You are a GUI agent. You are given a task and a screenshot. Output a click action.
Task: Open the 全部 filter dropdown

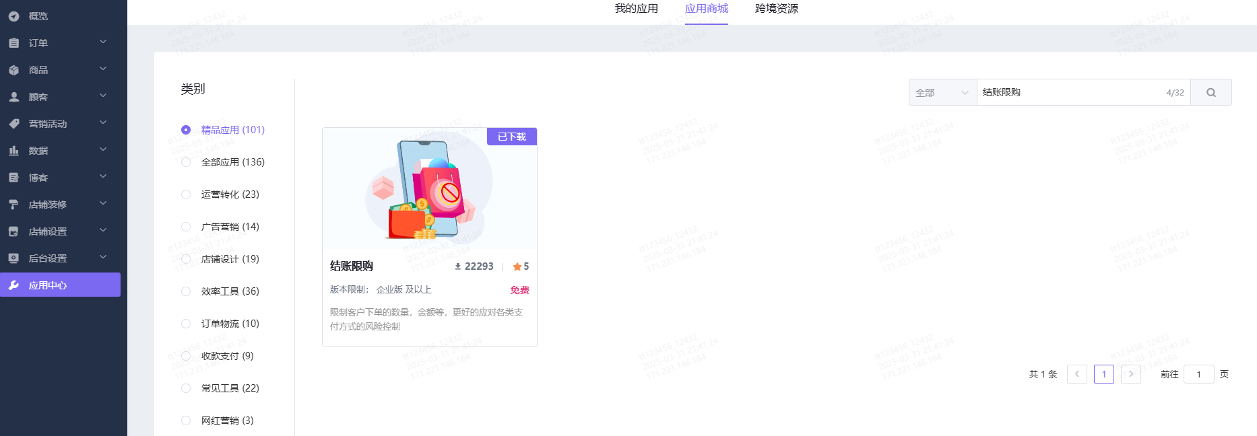[x=942, y=92]
